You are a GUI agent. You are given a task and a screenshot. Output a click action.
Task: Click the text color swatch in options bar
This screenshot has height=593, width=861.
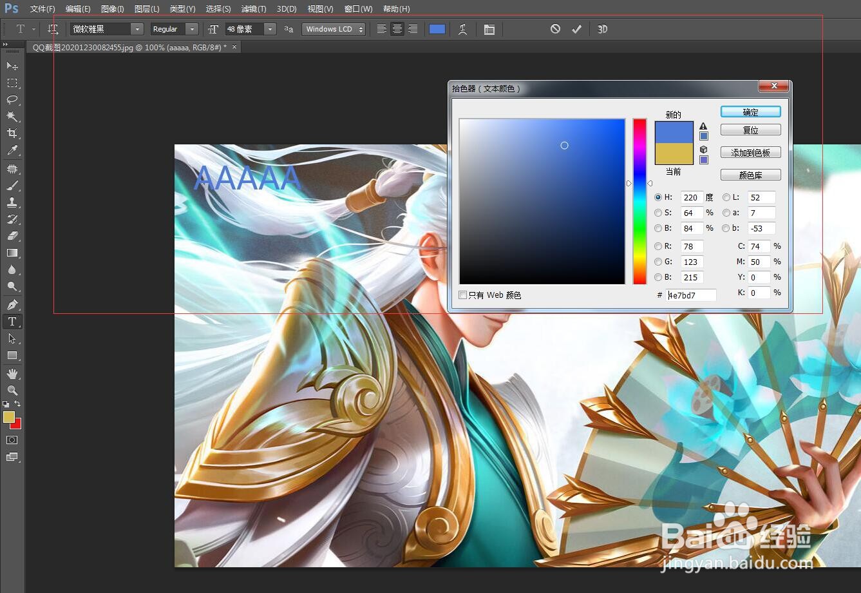tap(437, 29)
